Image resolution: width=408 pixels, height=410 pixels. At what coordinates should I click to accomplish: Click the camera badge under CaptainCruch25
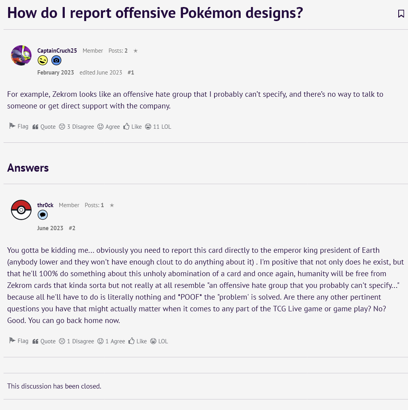point(56,60)
